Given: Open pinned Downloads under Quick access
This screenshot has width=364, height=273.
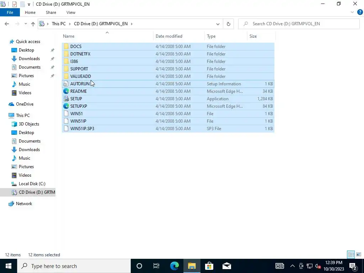Looking at the screenshot, I should tap(29, 59).
